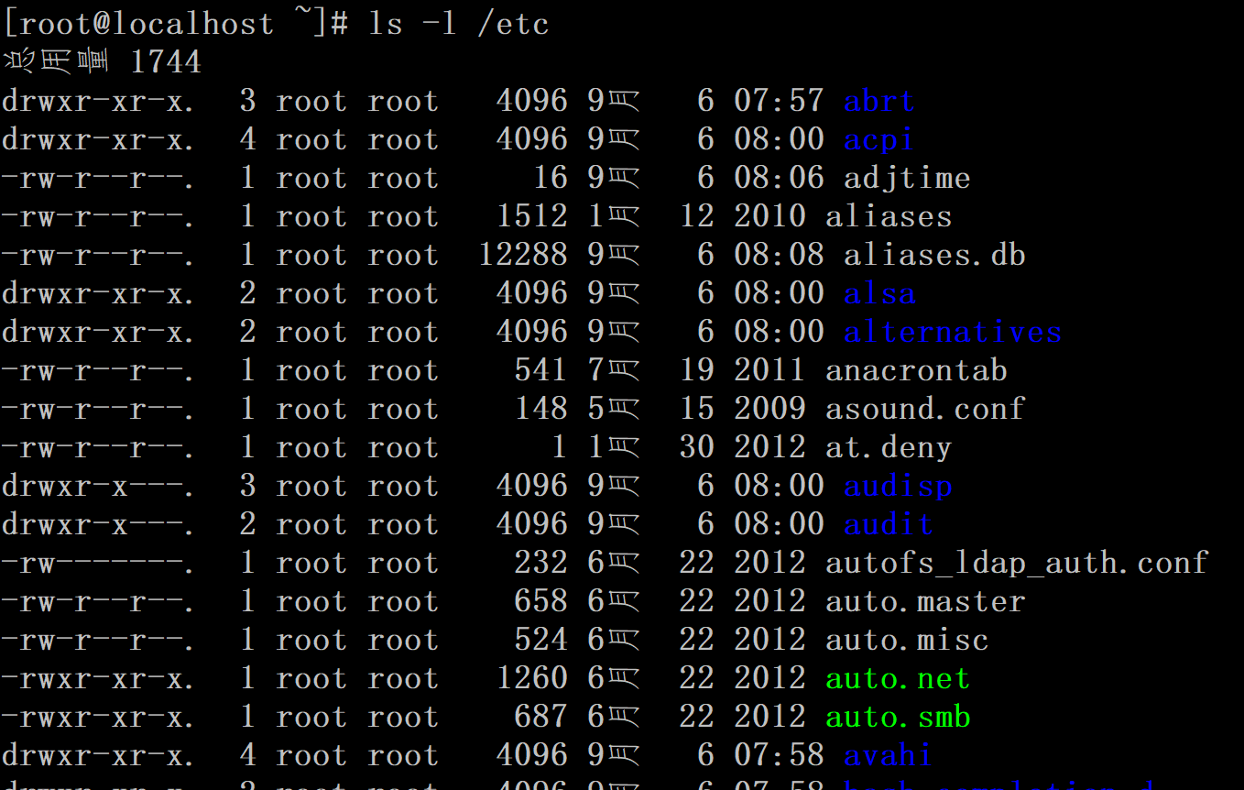Select the link count 4 in acpi row
This screenshot has height=790, width=1244.
248,139
